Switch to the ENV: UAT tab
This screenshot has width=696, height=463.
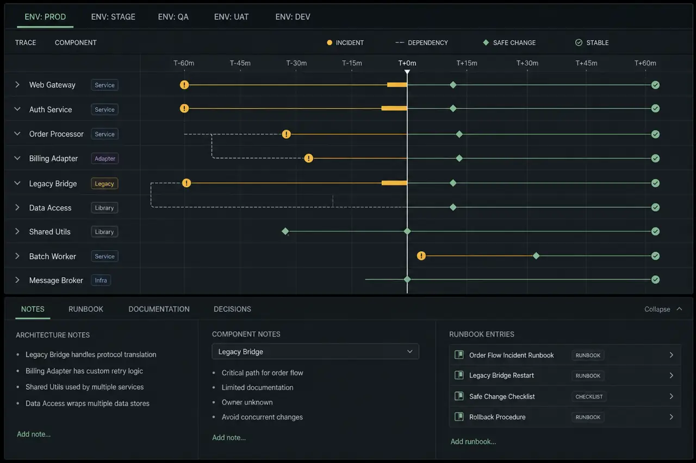tap(232, 17)
